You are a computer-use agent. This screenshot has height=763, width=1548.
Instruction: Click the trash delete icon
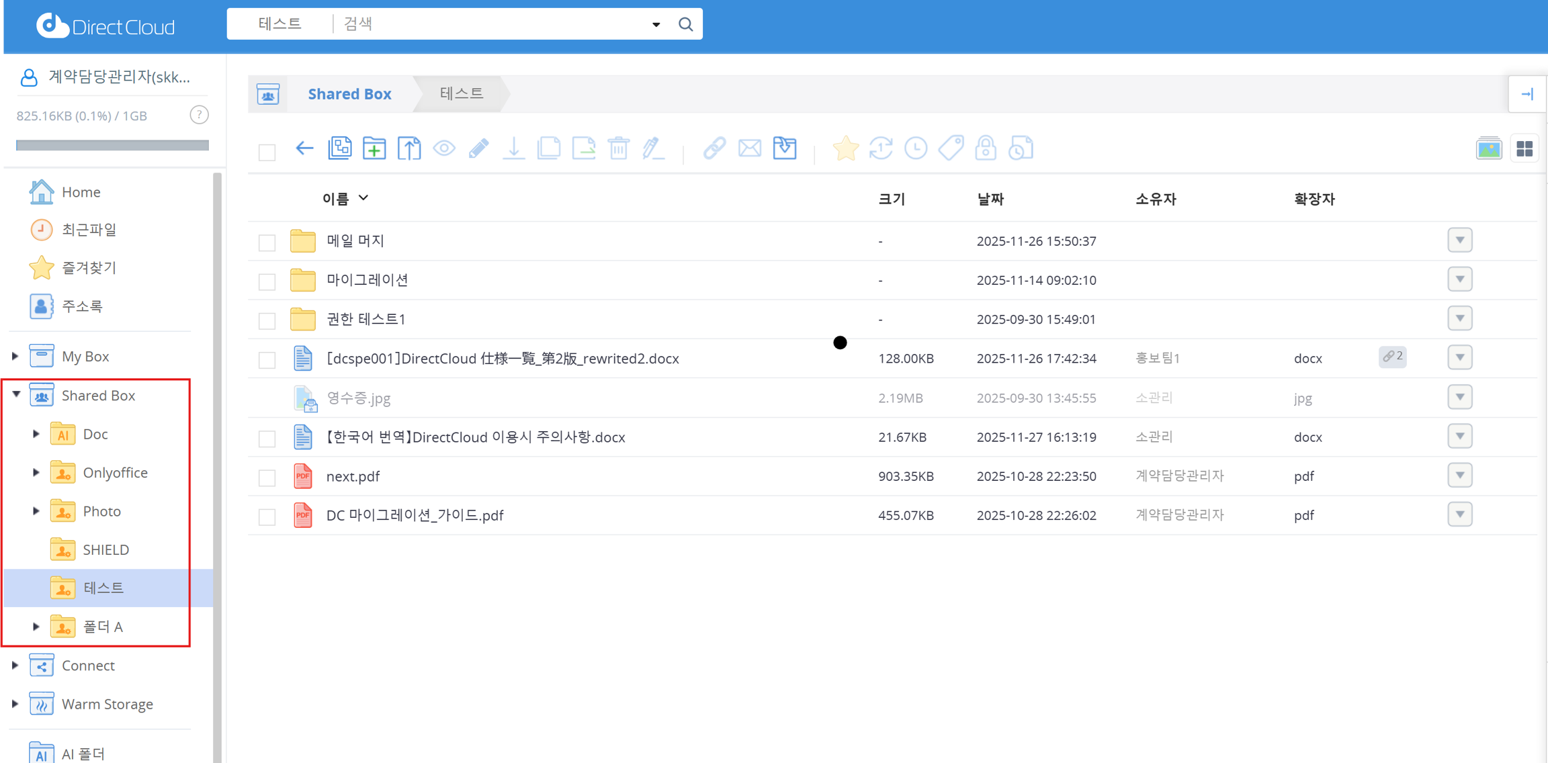point(618,148)
